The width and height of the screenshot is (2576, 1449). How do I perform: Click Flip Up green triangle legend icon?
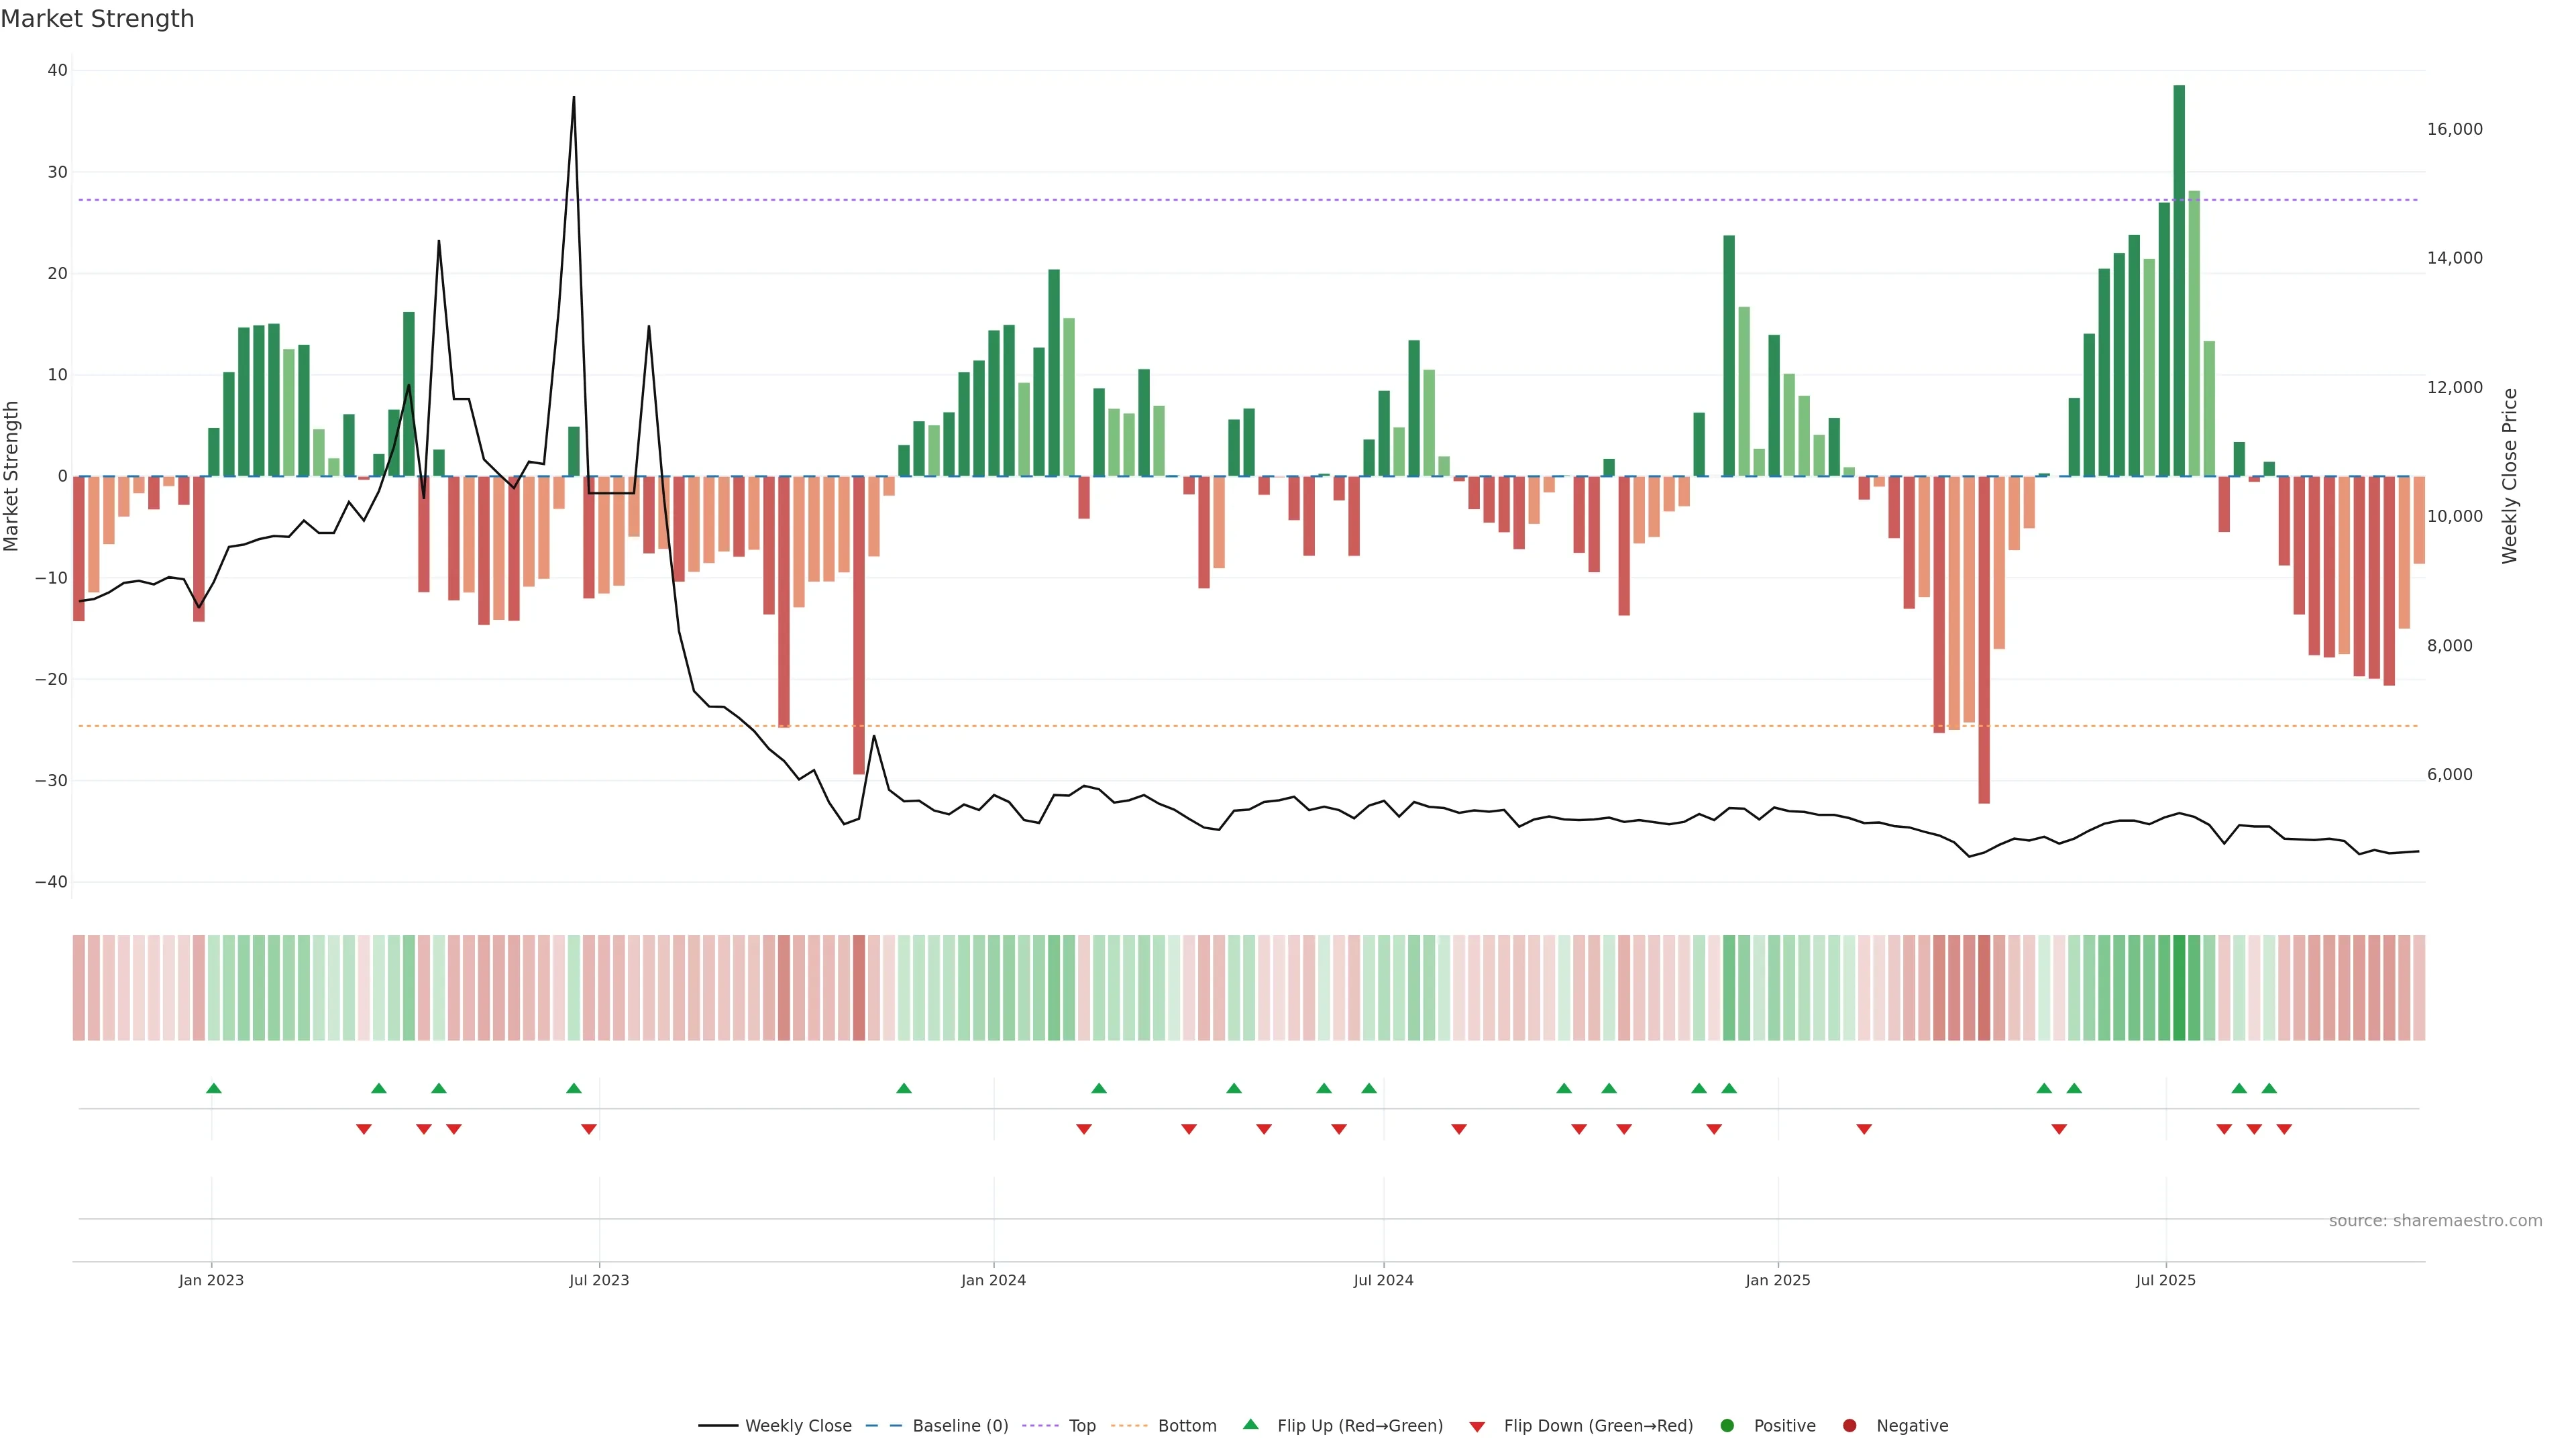(1250, 1424)
